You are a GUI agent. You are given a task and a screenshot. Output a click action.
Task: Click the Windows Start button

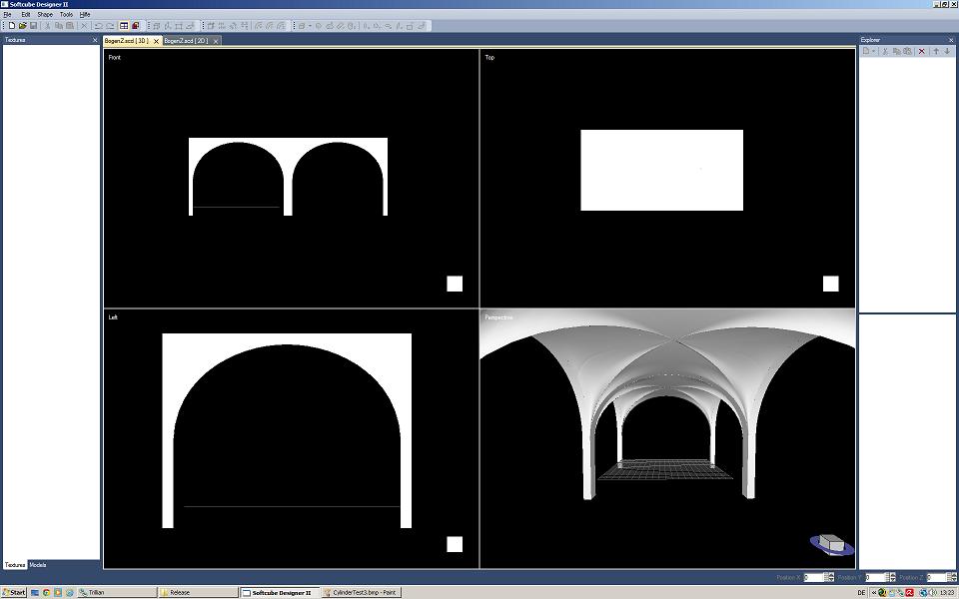[14, 592]
